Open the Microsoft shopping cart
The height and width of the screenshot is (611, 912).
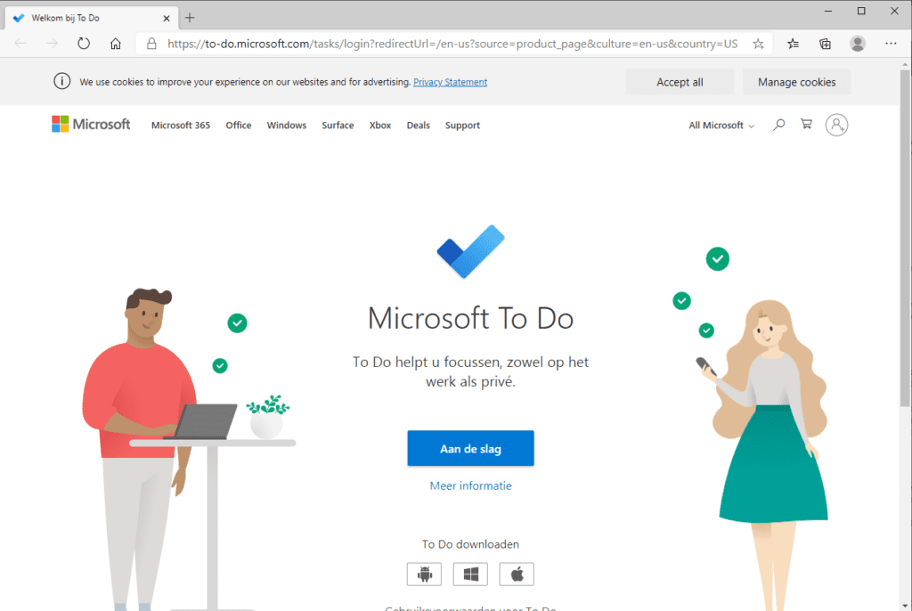pyautogui.click(x=806, y=125)
